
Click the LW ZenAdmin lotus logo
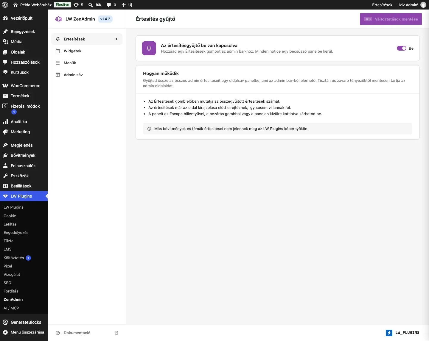(59, 19)
